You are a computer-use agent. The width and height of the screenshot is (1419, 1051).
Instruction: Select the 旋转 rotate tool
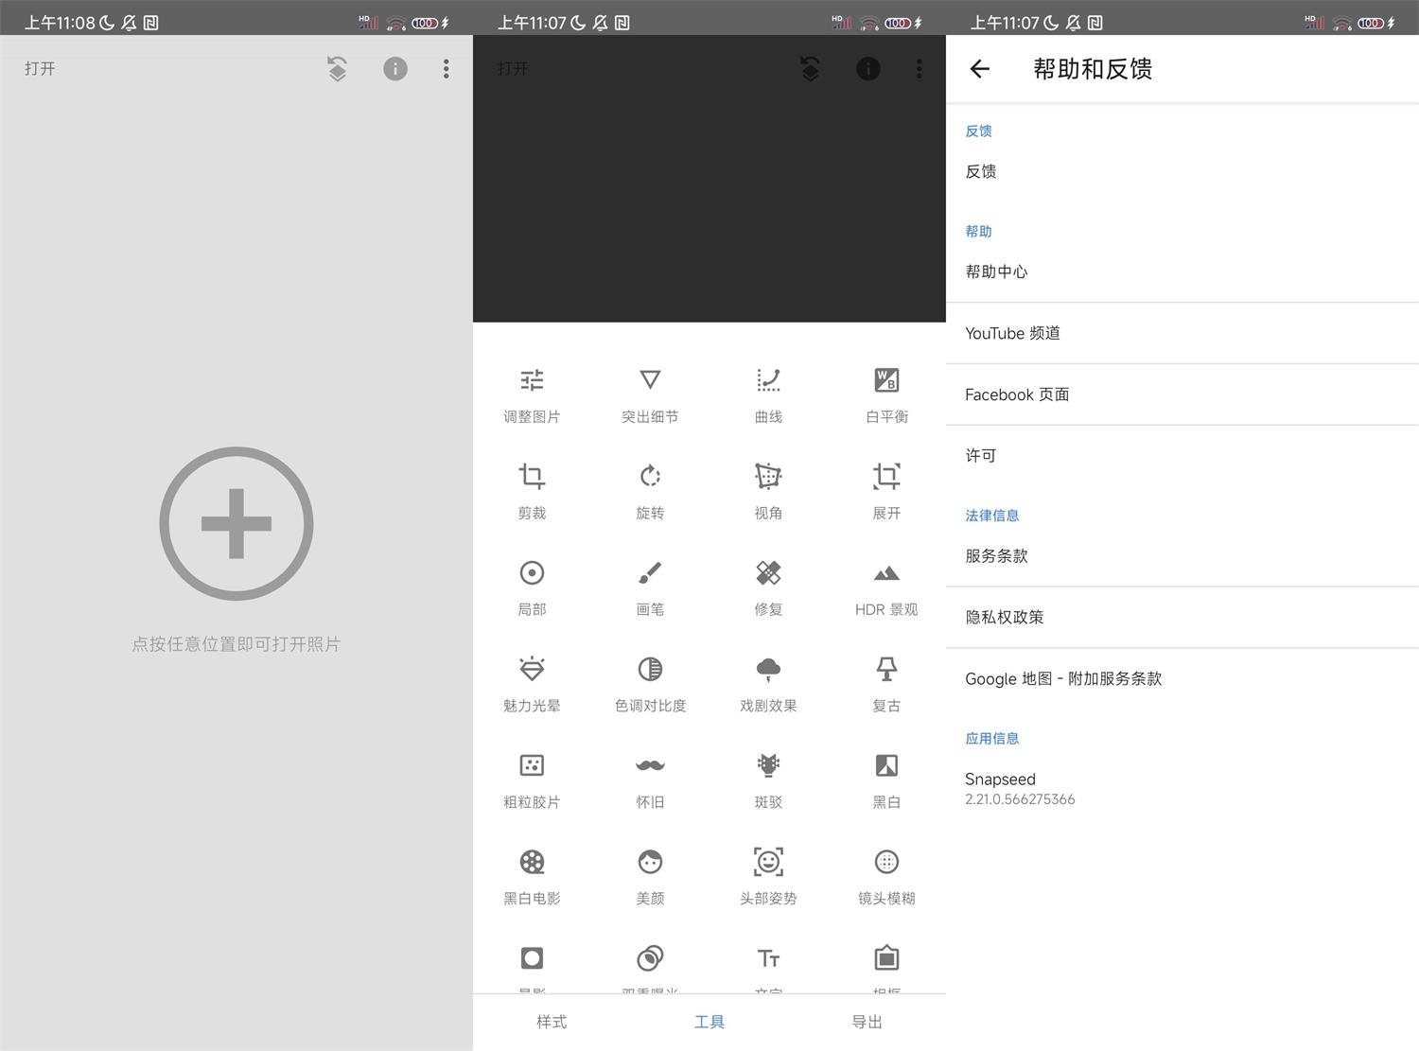650,489
